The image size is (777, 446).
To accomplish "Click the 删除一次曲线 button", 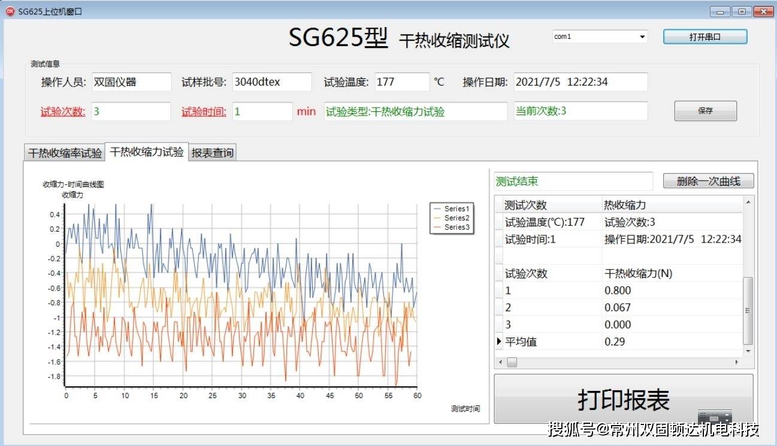I will [x=708, y=181].
